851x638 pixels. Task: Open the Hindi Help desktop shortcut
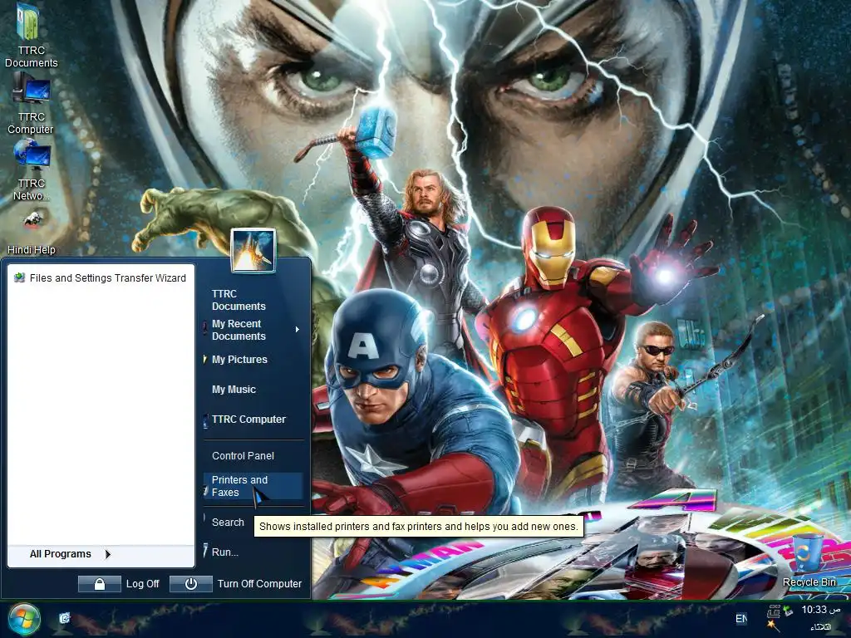click(32, 233)
